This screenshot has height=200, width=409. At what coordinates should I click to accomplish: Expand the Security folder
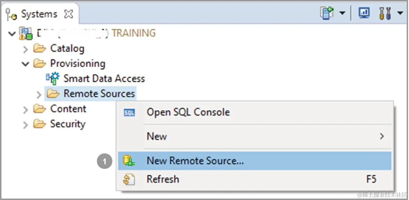[26, 124]
